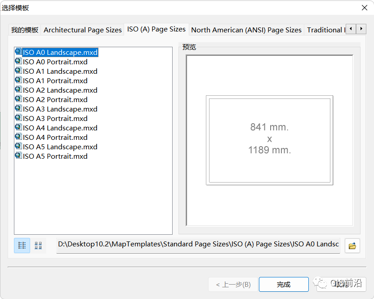Screen dimensions: 374x299
Task: Click the 完成 (Finish) button
Action: click(x=284, y=285)
